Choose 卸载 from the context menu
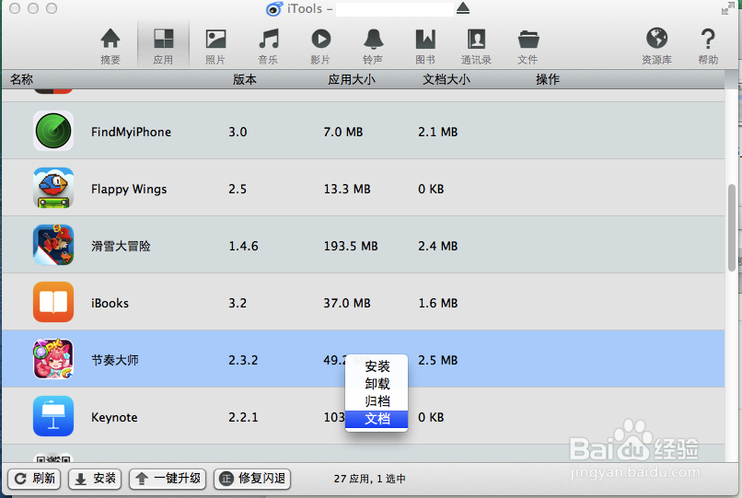The width and height of the screenshot is (742, 498). pos(377,384)
